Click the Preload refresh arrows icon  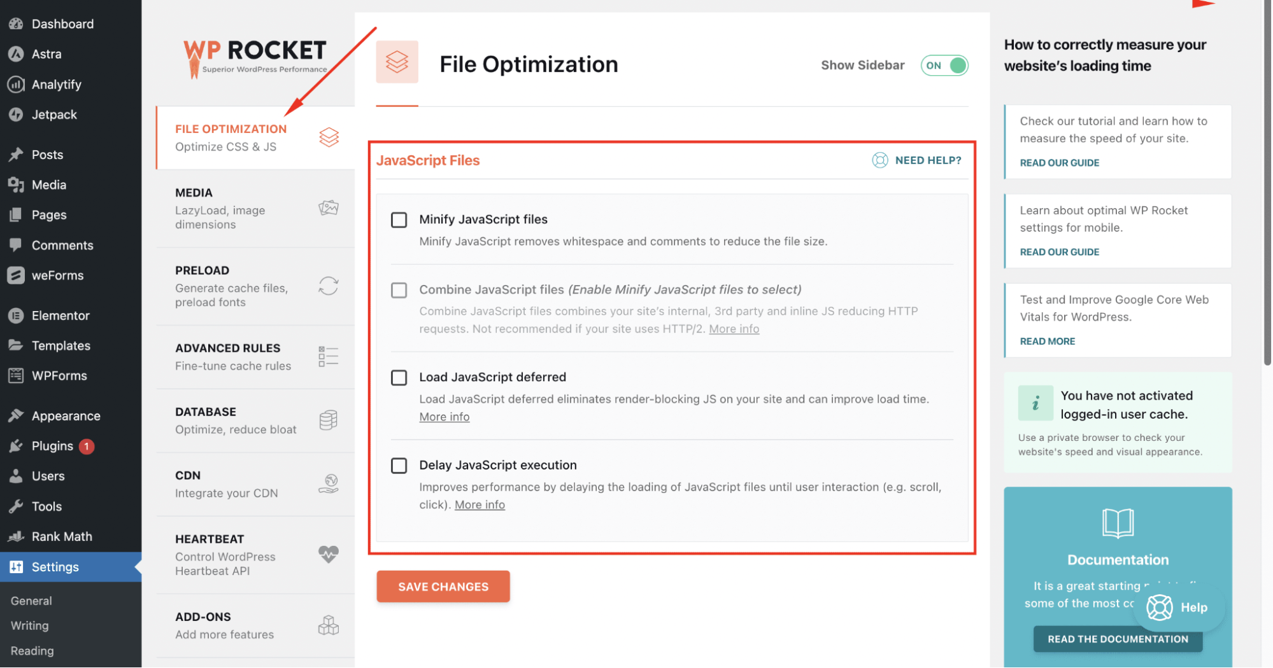[x=329, y=286]
